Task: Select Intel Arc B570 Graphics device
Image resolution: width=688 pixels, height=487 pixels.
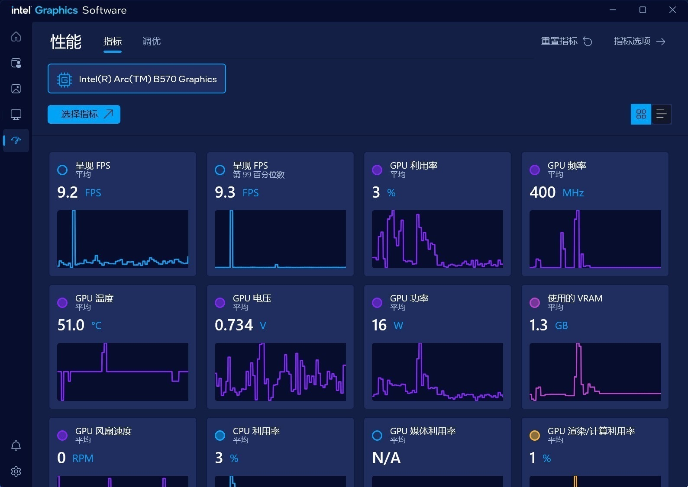Action: point(137,79)
